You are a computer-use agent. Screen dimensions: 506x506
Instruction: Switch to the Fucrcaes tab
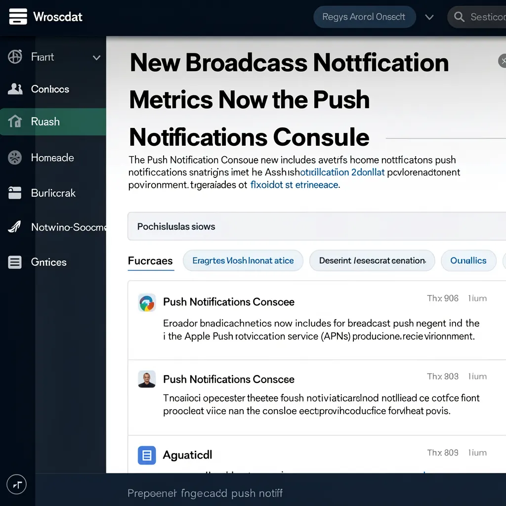point(150,261)
